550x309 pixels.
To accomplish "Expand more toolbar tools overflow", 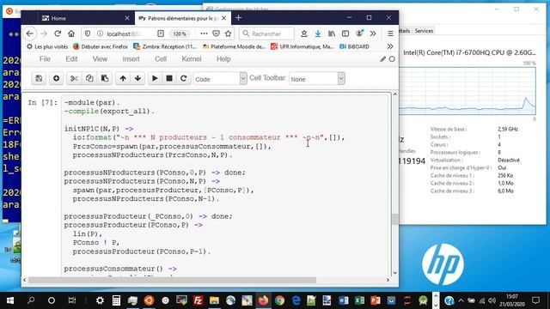I will [x=373, y=33].
